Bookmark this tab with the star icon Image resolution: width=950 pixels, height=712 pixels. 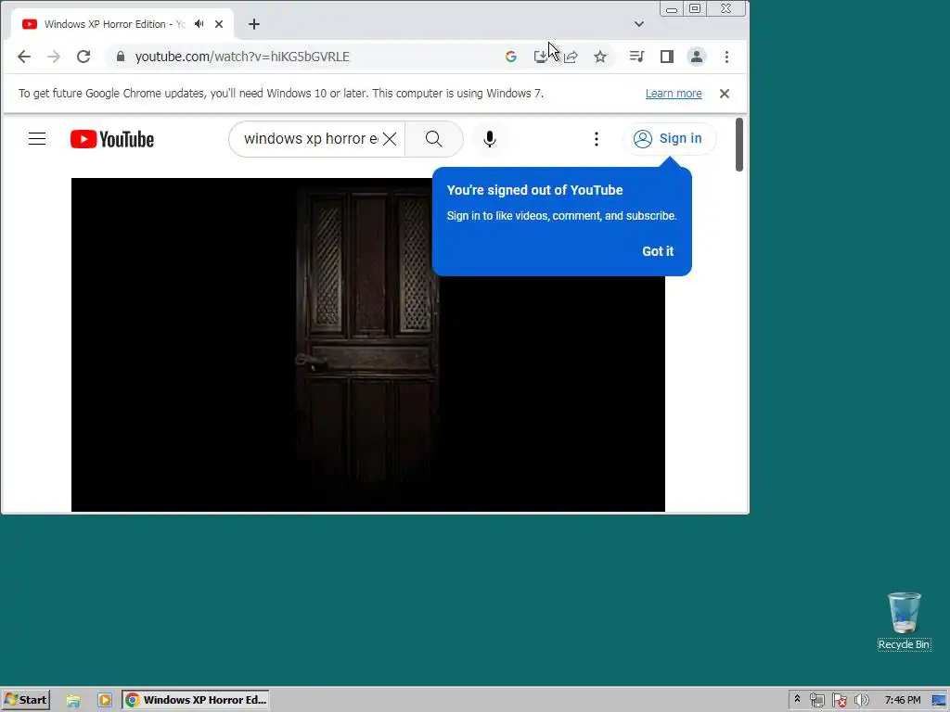click(600, 57)
